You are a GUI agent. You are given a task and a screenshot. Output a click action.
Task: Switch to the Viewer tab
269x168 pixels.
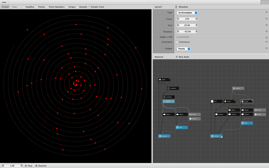(5, 7)
